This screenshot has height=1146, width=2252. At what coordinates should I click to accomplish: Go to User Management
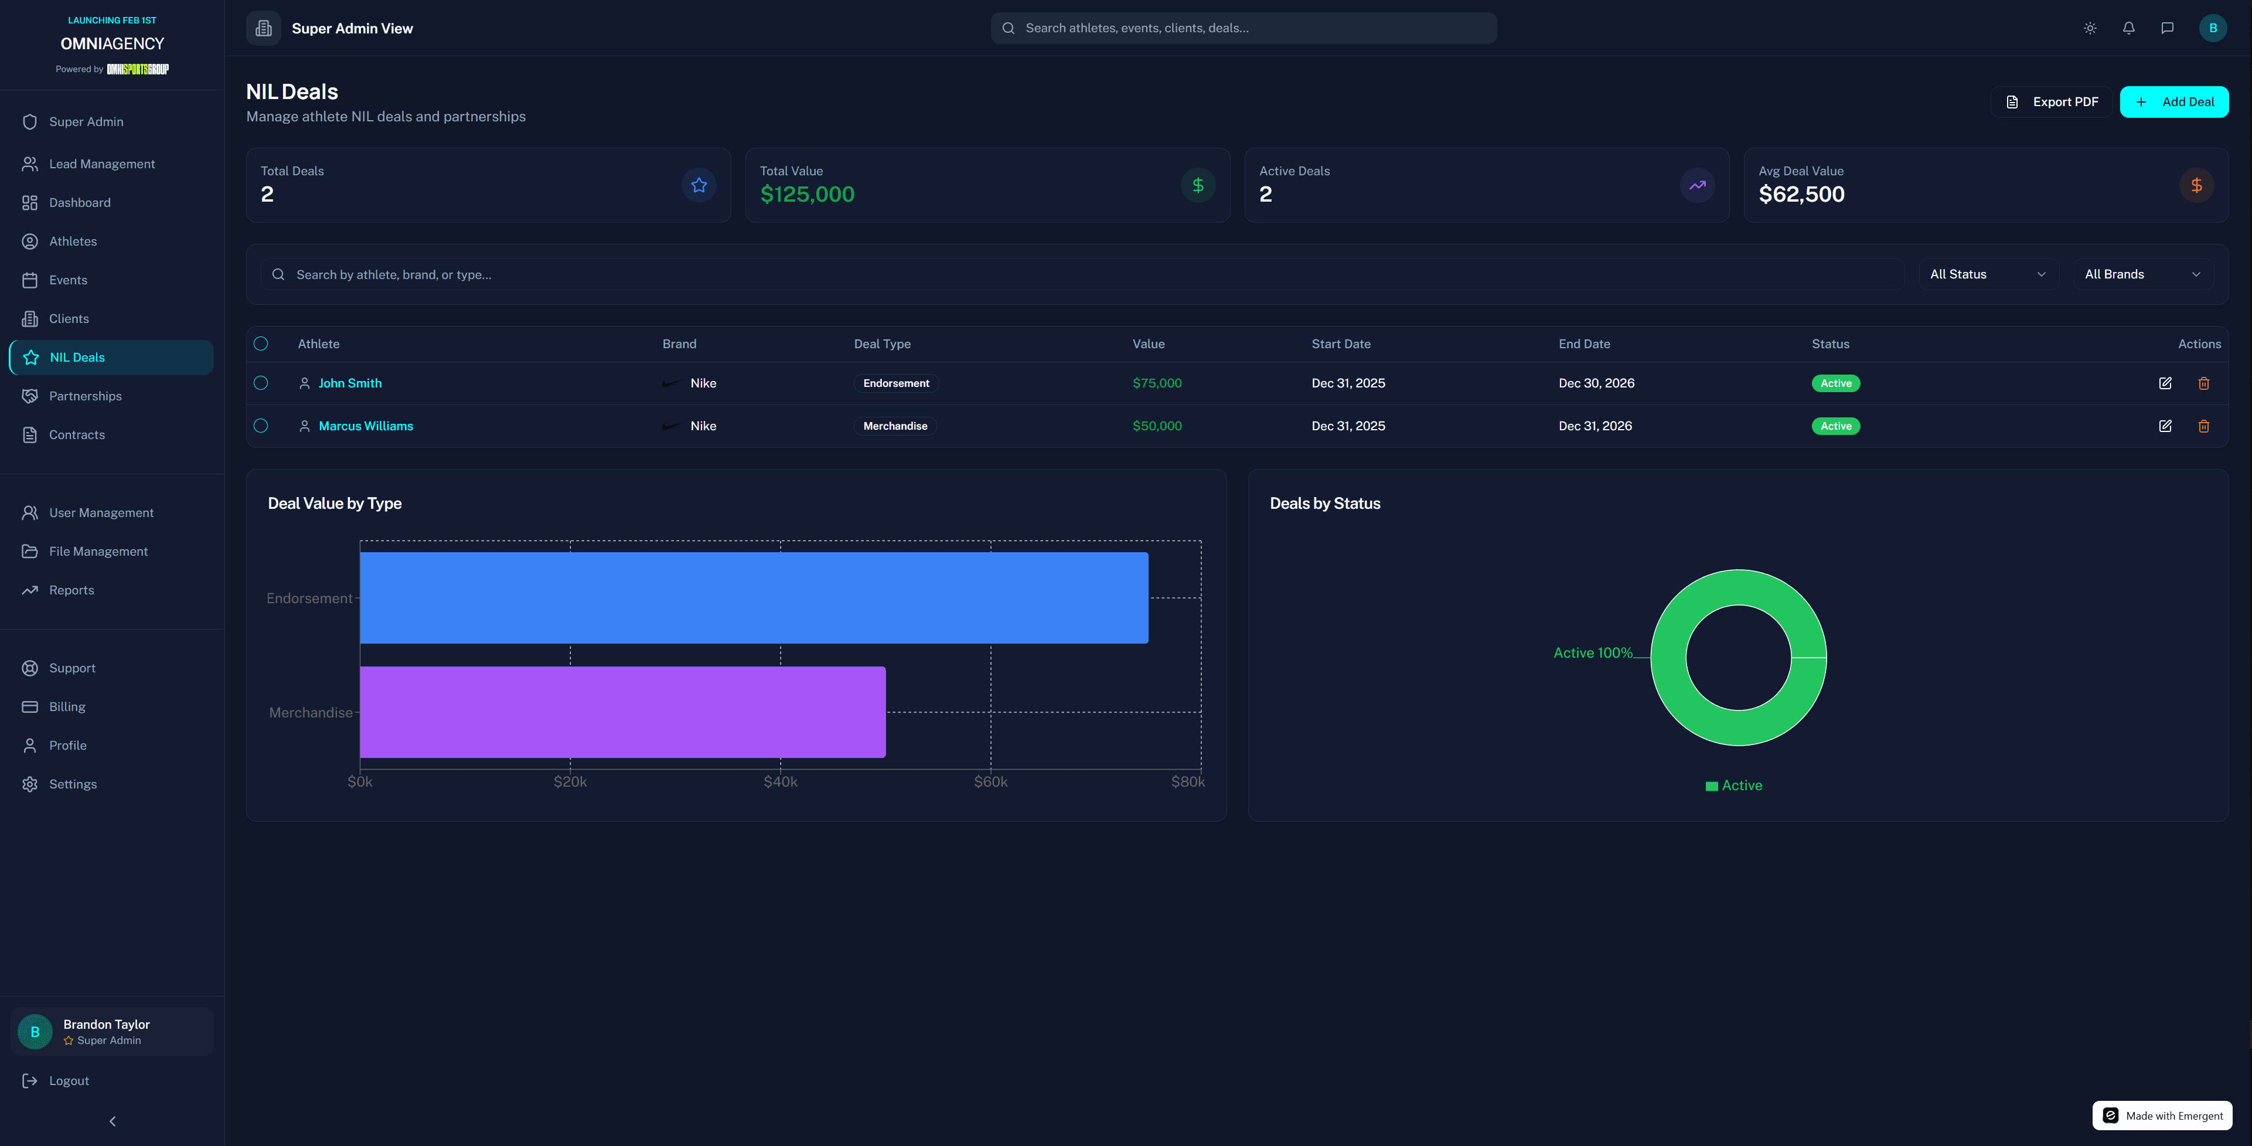pyautogui.click(x=111, y=513)
